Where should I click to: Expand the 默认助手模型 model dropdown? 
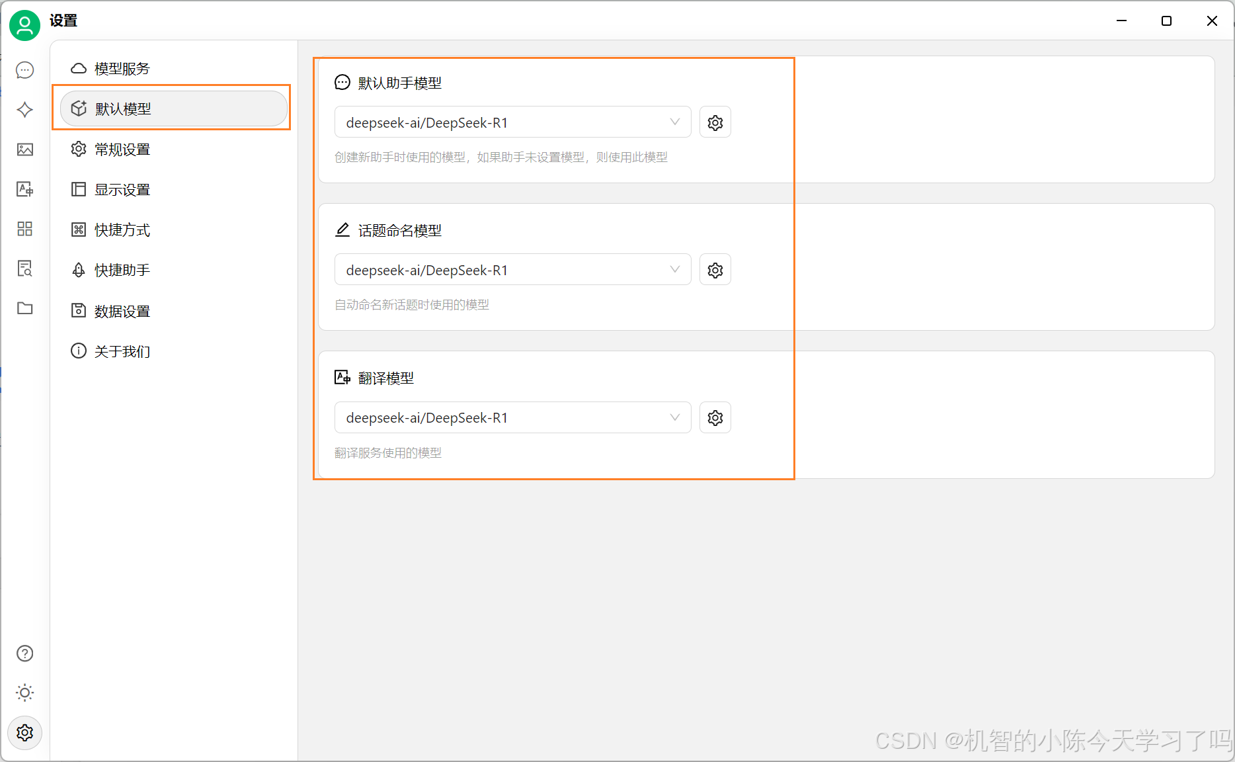click(512, 122)
